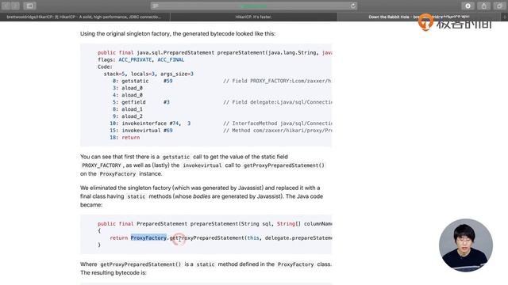508x285 pixels.
Task: Click bytecode line '15: invokevirtual #69'
Action: pyautogui.click(x=141, y=131)
